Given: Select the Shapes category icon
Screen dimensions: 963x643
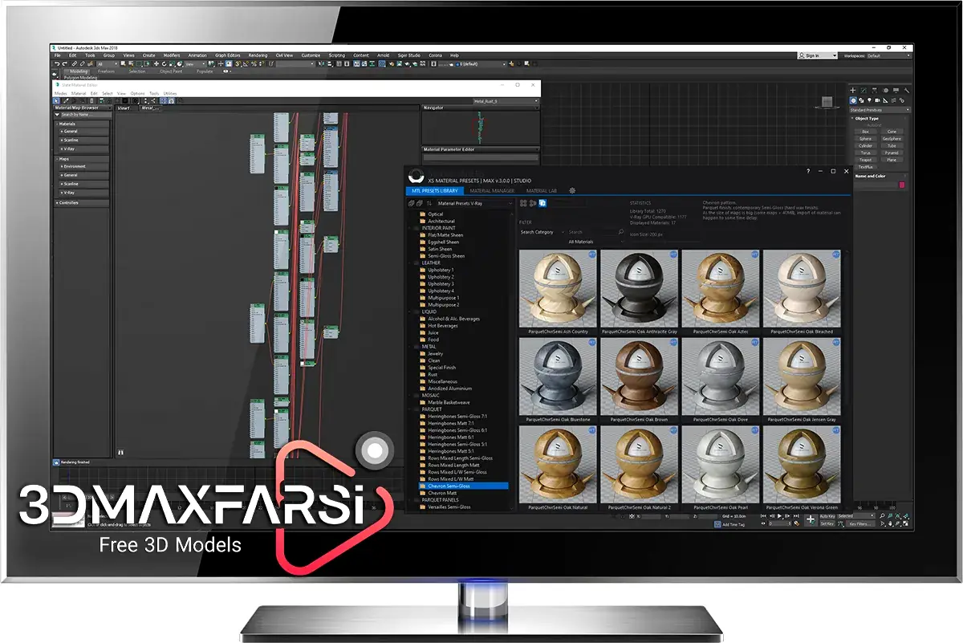Looking at the screenshot, I should point(861,100).
